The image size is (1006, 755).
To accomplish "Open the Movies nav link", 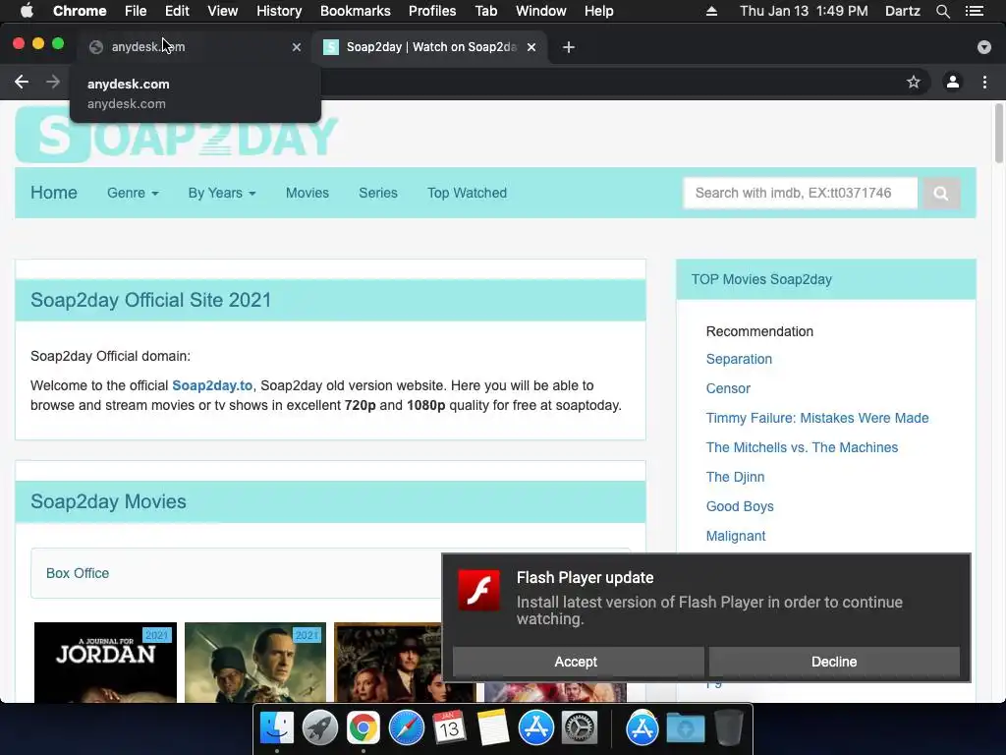I will pos(307,193).
